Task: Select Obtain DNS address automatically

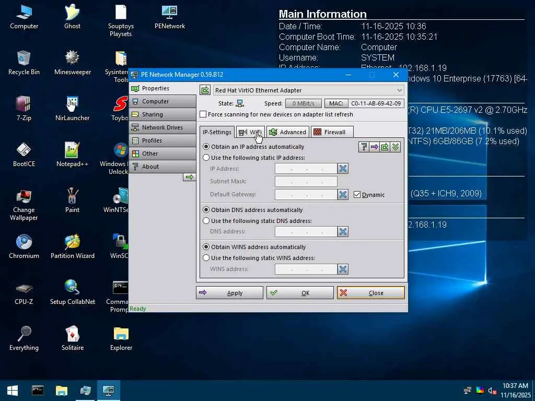Action: 253,210
